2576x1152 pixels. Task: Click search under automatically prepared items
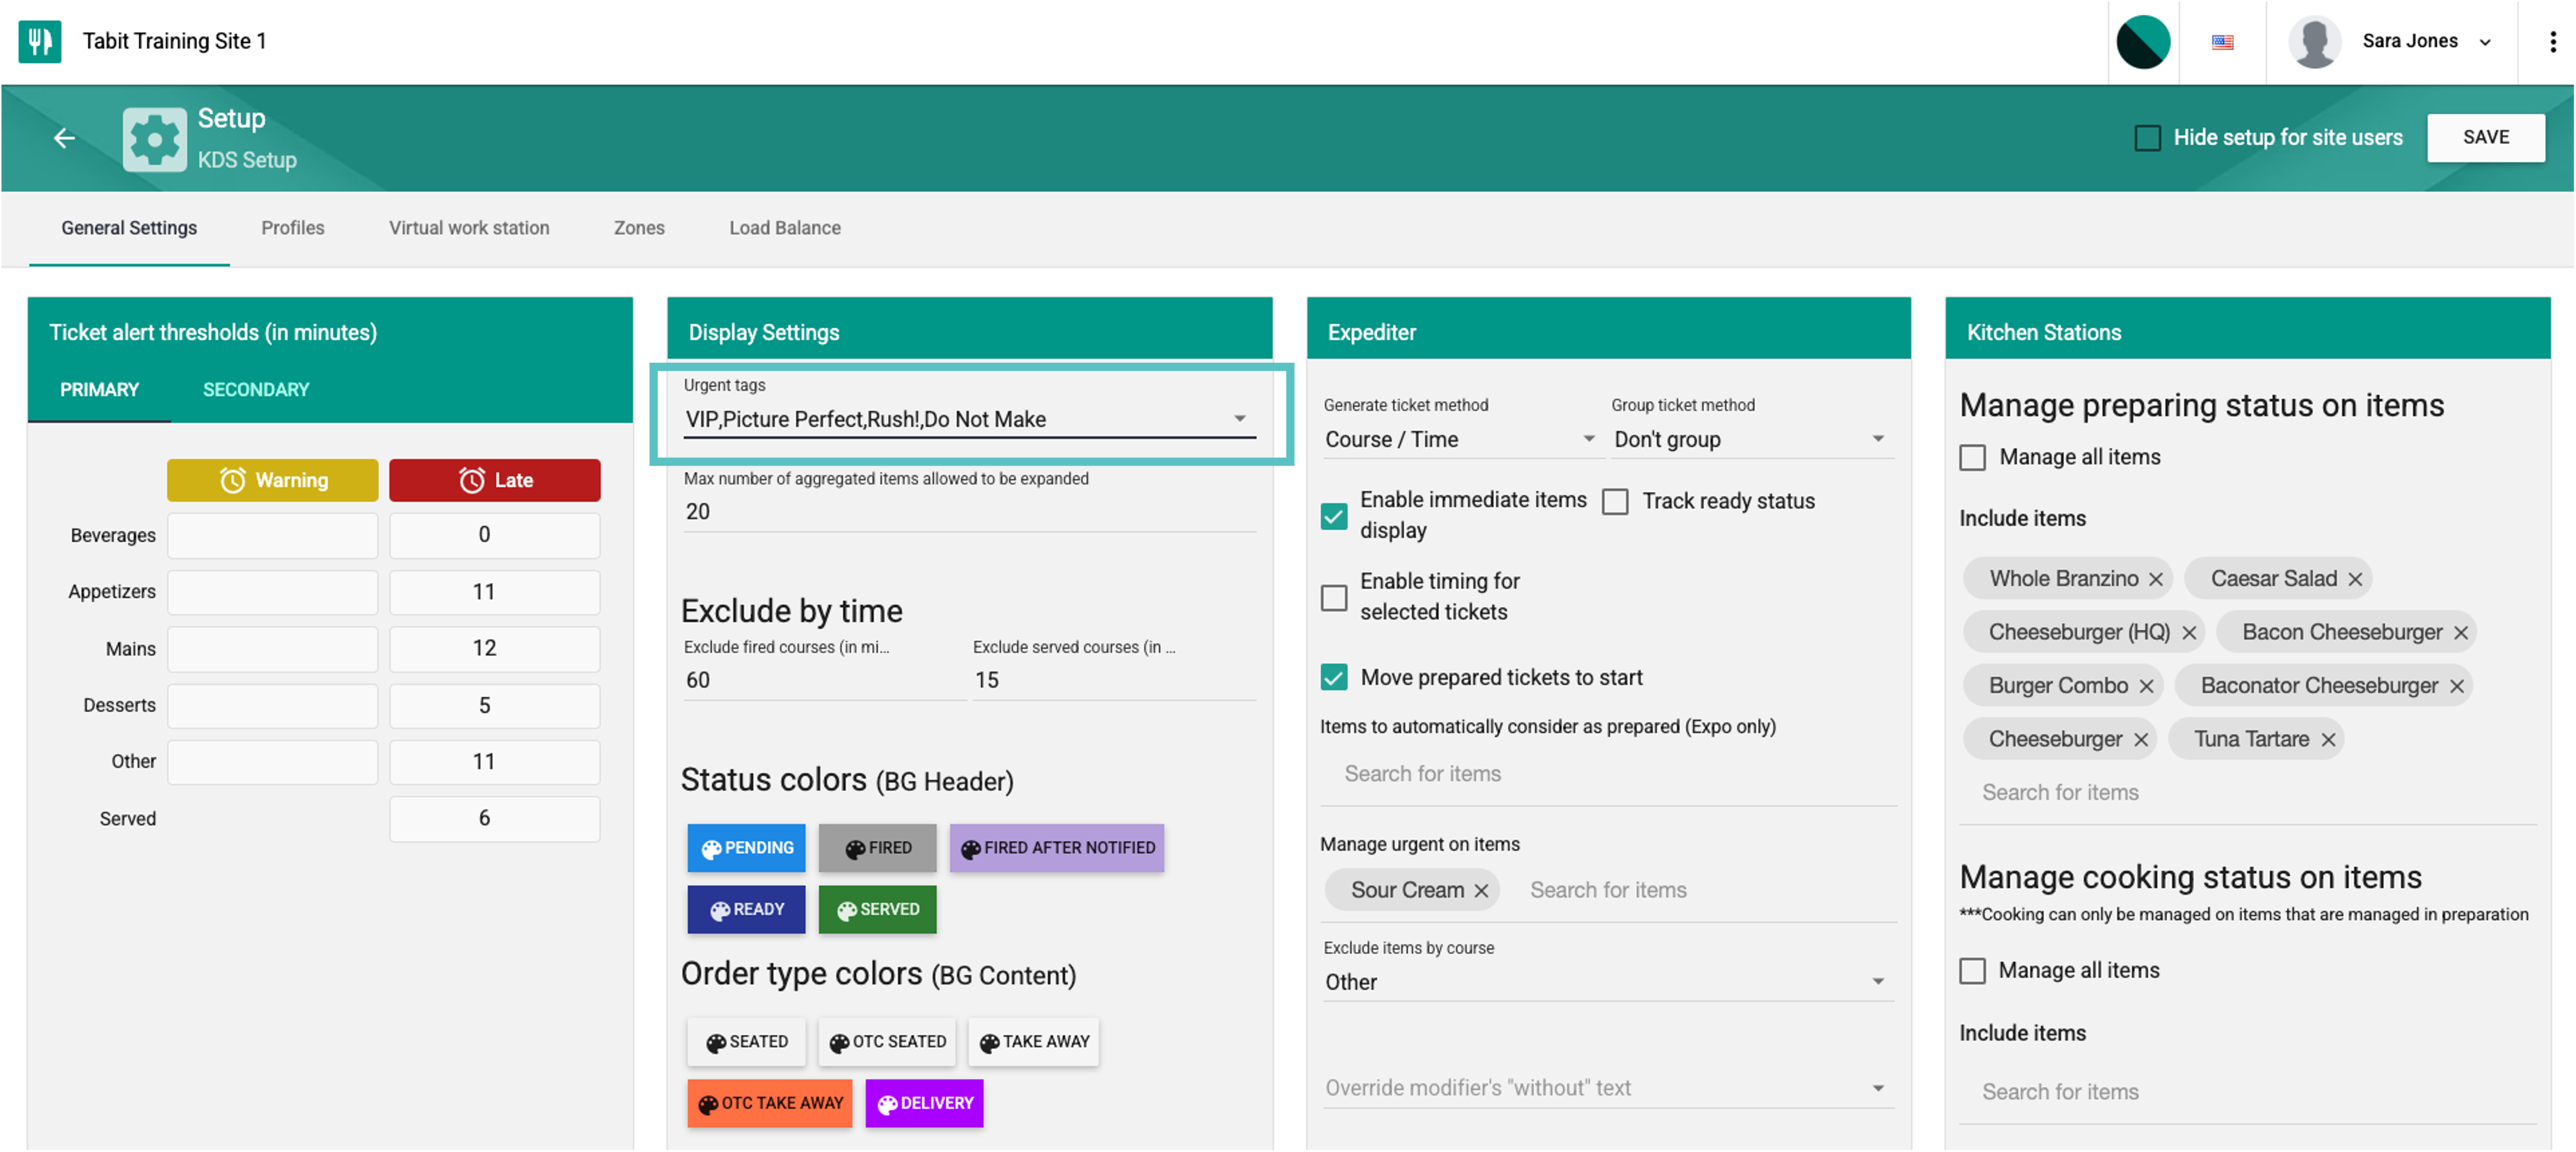coord(1608,774)
